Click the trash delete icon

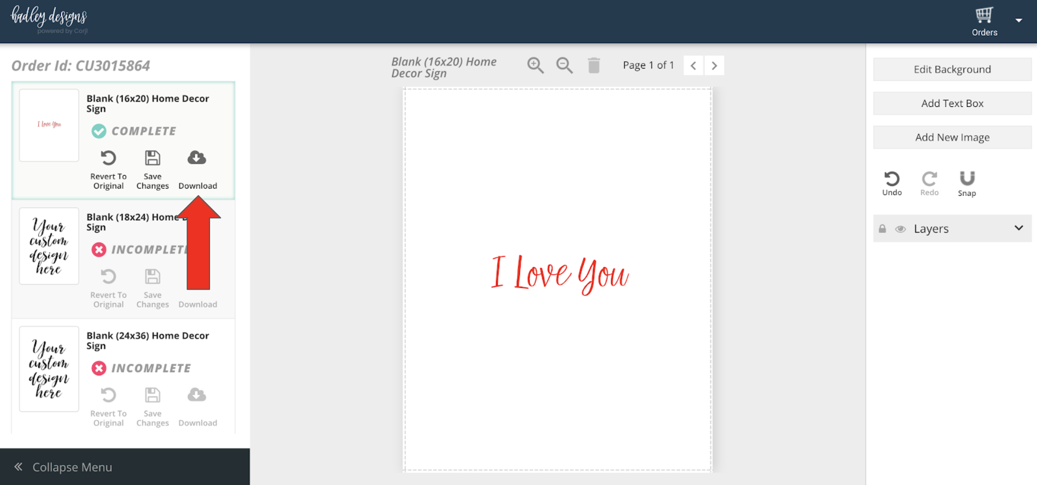(x=593, y=65)
